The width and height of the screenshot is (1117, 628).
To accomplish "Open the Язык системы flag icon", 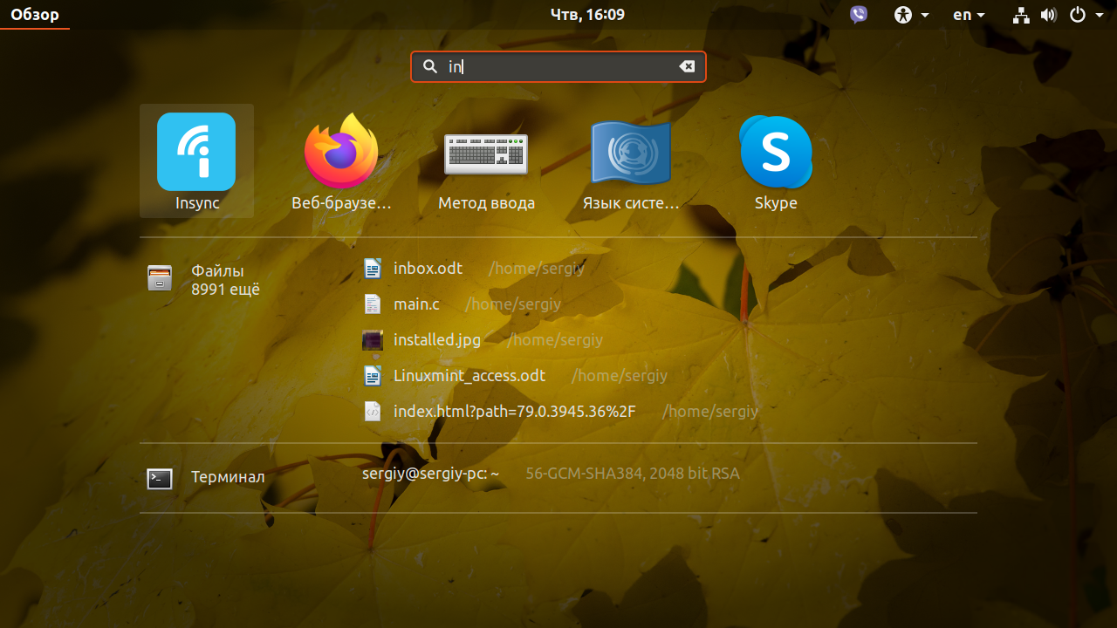I will click(630, 152).
